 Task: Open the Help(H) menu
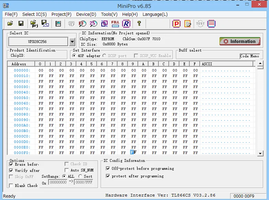(x=130, y=14)
